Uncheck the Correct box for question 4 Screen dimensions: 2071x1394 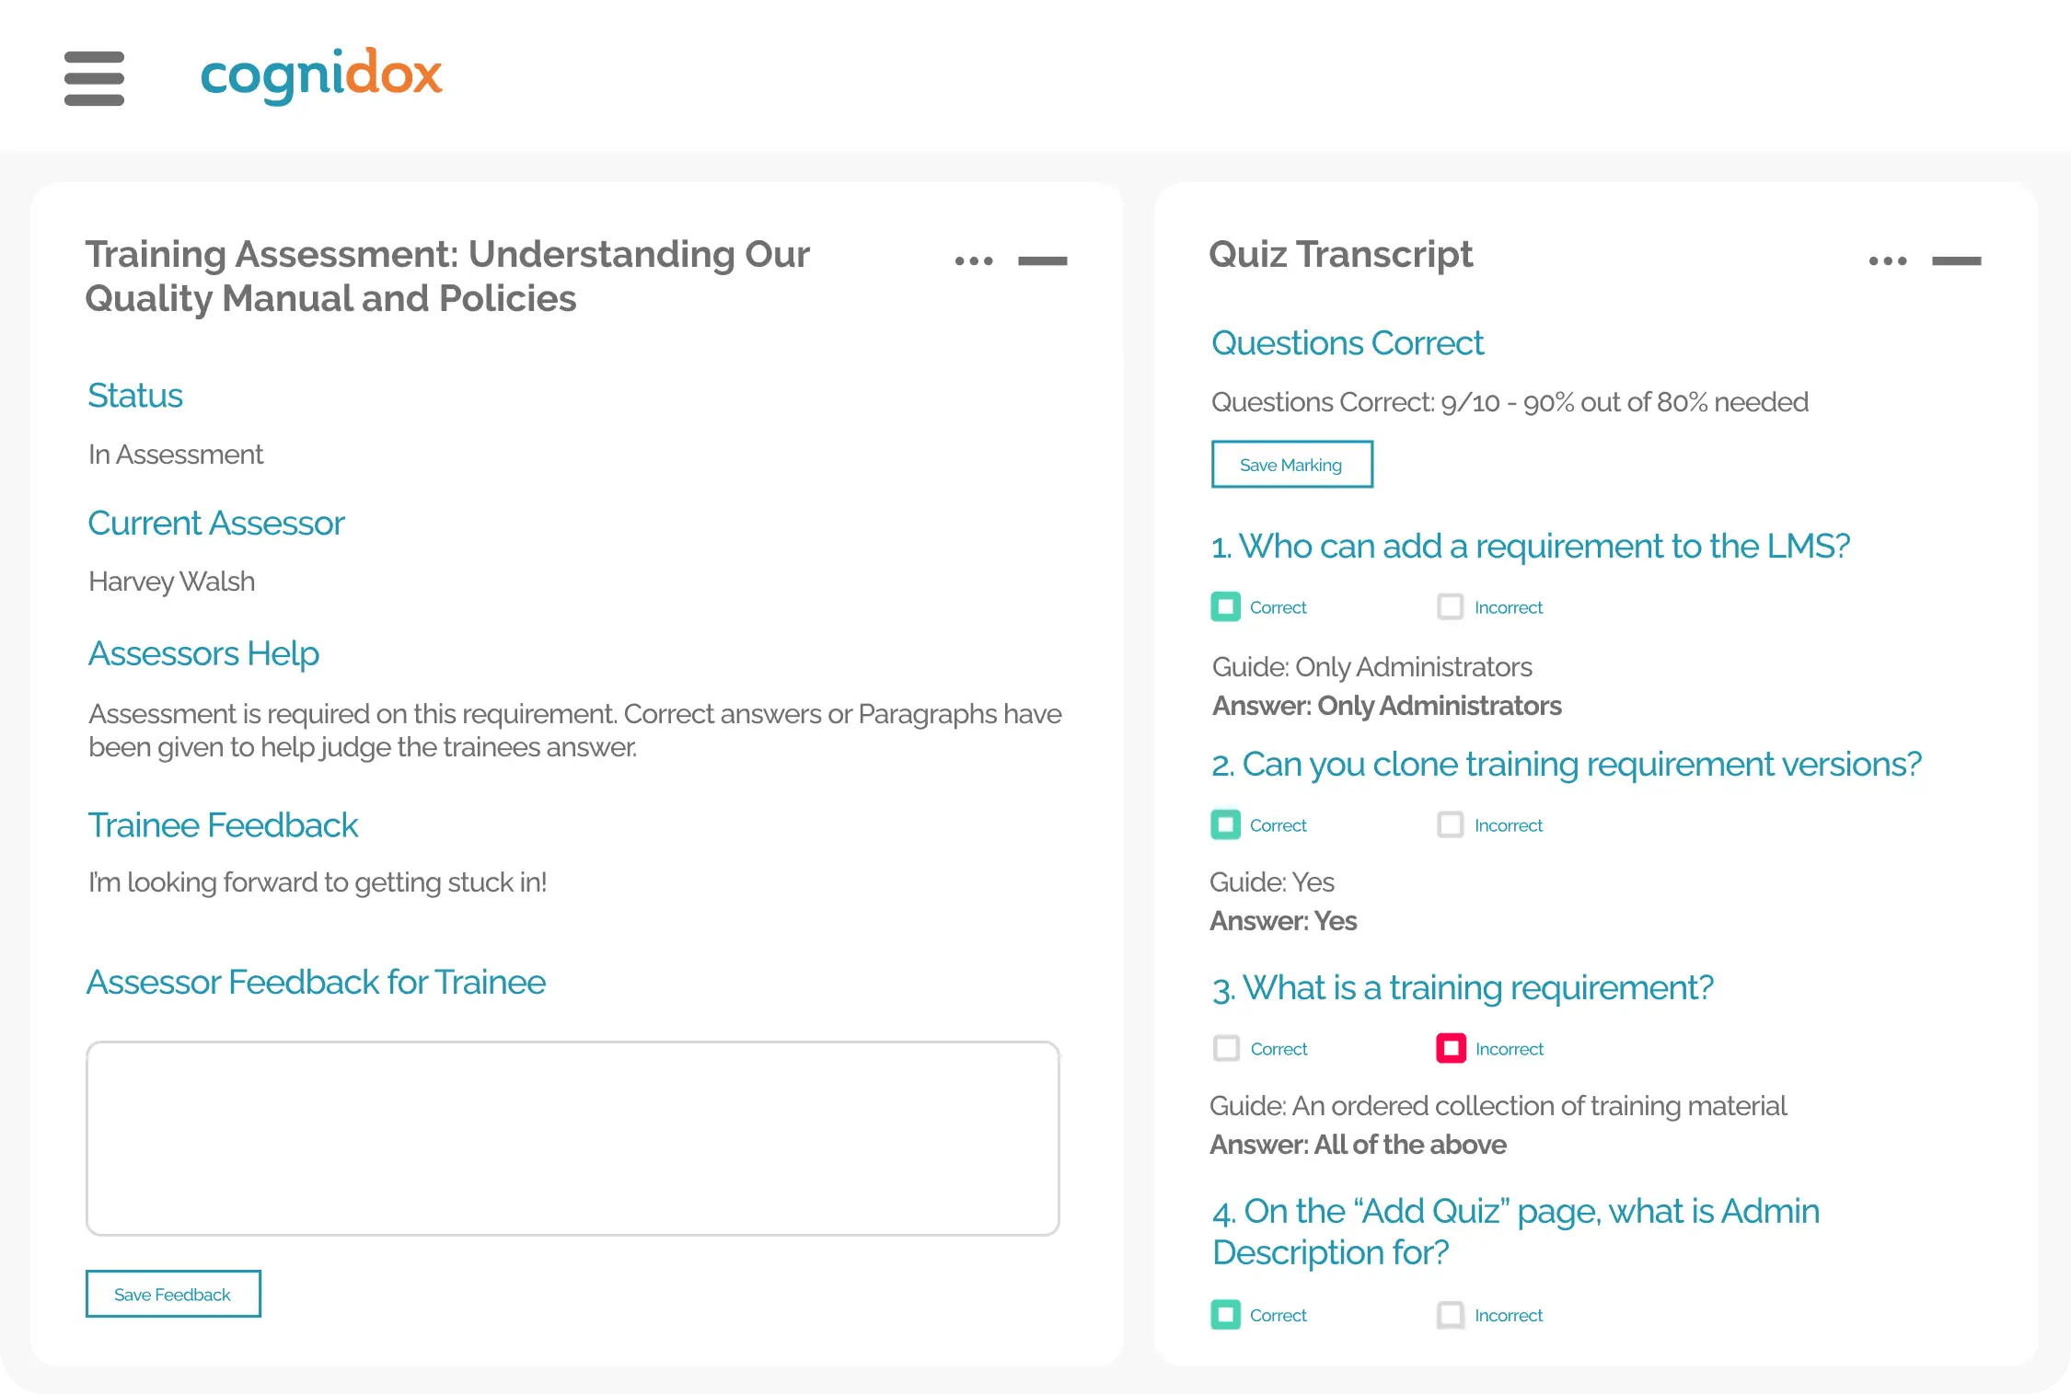[1225, 1315]
